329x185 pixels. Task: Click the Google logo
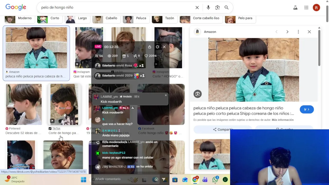click(x=16, y=7)
